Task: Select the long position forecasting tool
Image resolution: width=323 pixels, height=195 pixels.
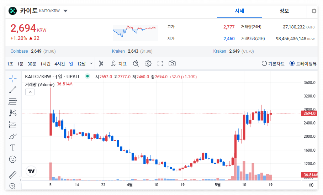Action: [13, 125]
